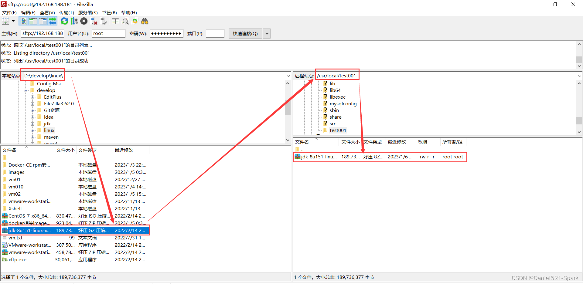Disconnect from the current server icon
The height and width of the screenshot is (284, 583).
(x=94, y=21)
